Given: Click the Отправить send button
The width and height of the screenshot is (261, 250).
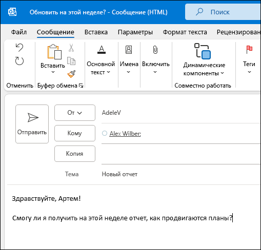Looking at the screenshot, I should tap(32, 124).
